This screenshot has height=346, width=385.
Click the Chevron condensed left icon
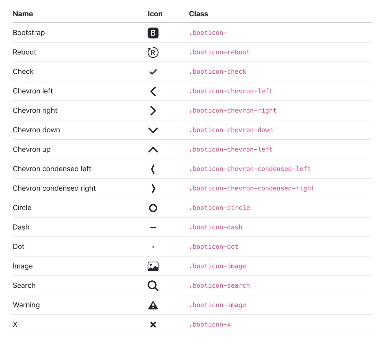[x=153, y=169]
